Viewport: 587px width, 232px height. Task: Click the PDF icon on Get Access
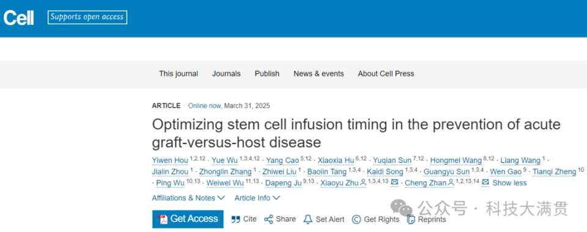163,219
